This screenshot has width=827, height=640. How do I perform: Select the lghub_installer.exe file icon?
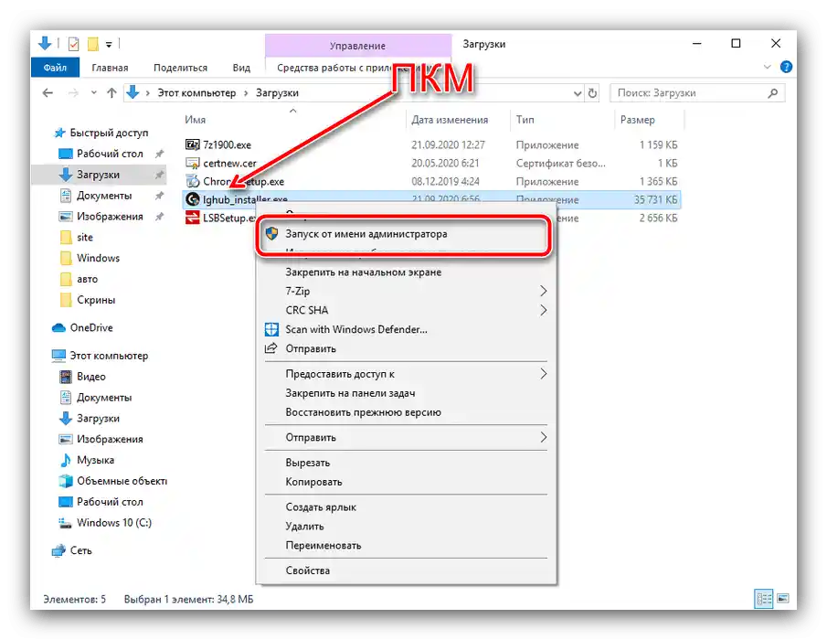(193, 199)
